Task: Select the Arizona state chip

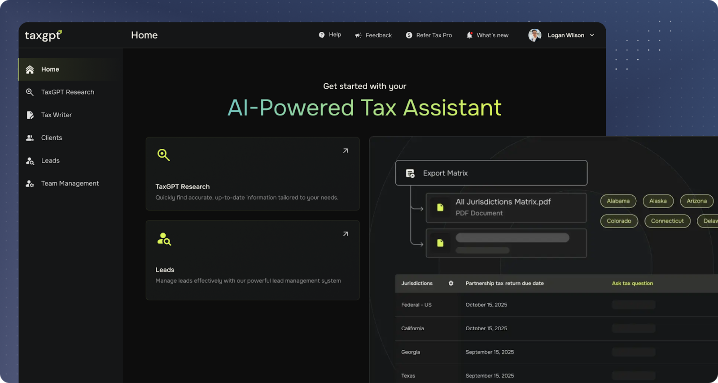Action: [x=696, y=201]
